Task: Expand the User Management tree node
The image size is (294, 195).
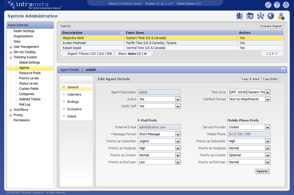Action: point(11,47)
